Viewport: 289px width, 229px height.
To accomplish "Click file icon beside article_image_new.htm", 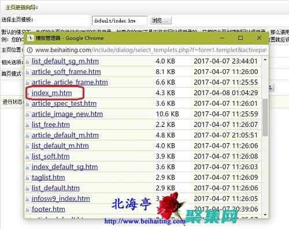I will [28, 114].
